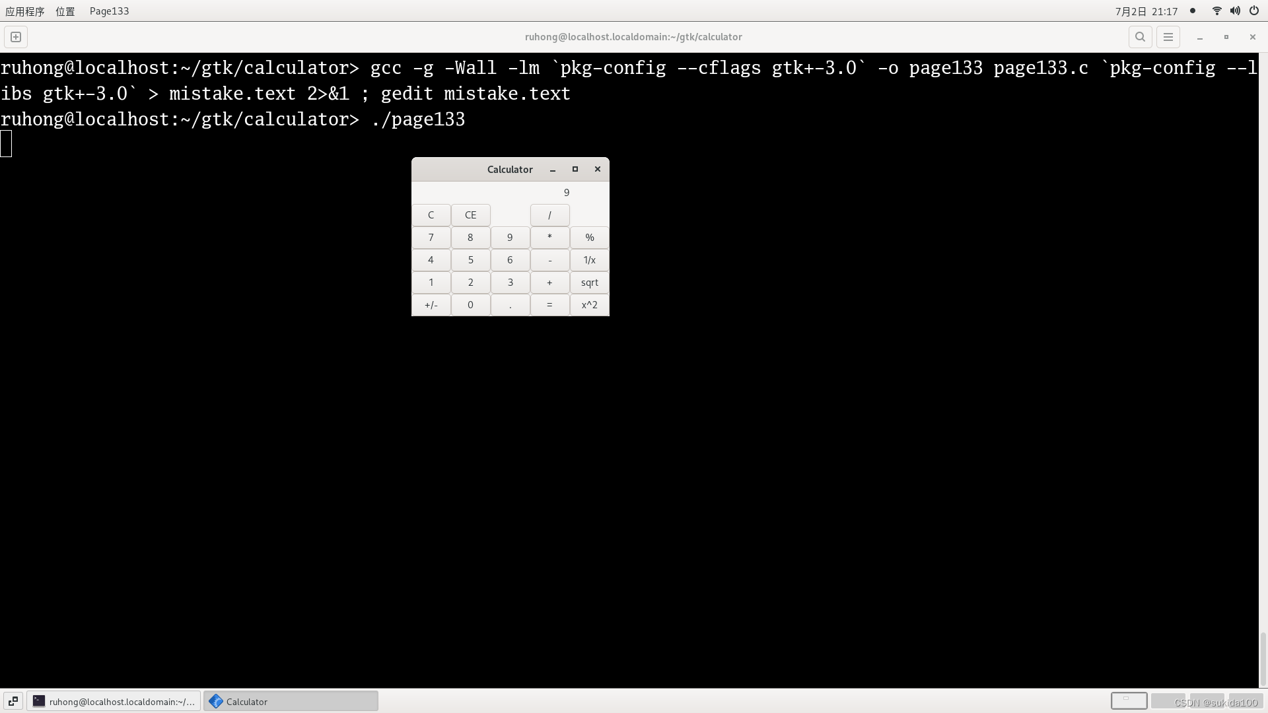
Task: Click the 1/x reciprocal button
Action: coord(588,259)
